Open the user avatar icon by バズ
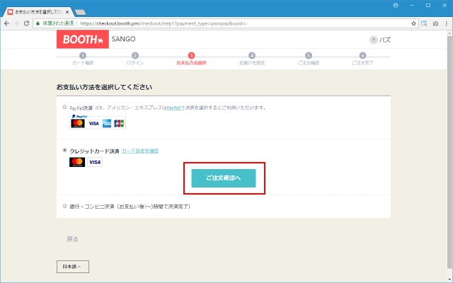Screen dimensions: 453x283 (x=373, y=40)
